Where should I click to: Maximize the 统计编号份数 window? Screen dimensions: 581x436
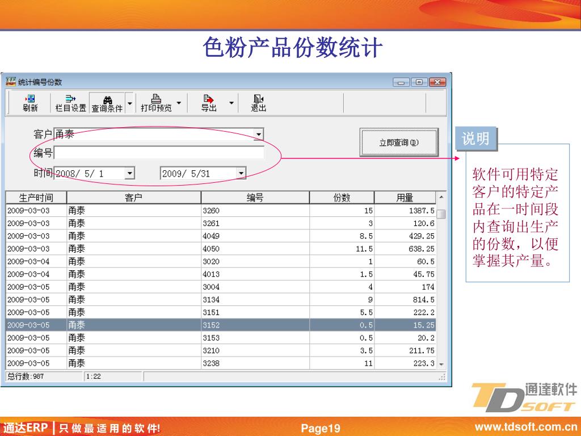[419, 82]
